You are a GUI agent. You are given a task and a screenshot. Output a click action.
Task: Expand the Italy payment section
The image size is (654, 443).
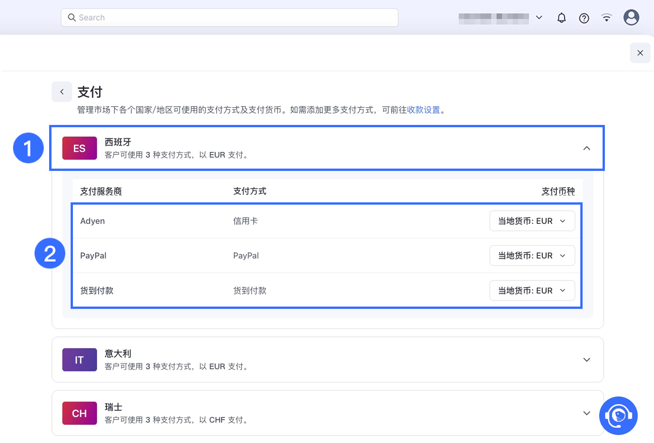coord(586,360)
